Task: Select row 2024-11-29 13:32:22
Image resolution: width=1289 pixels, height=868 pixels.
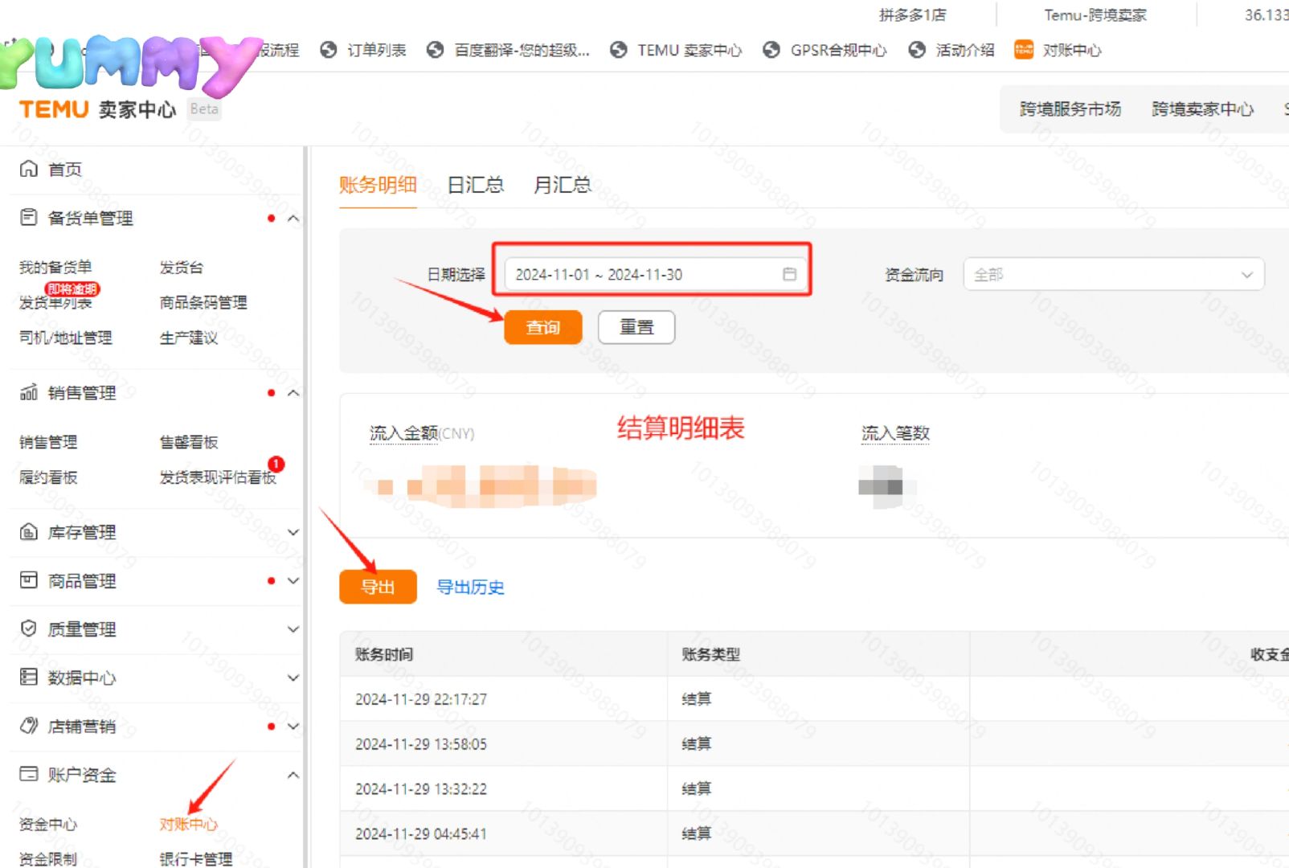Action: click(814, 788)
